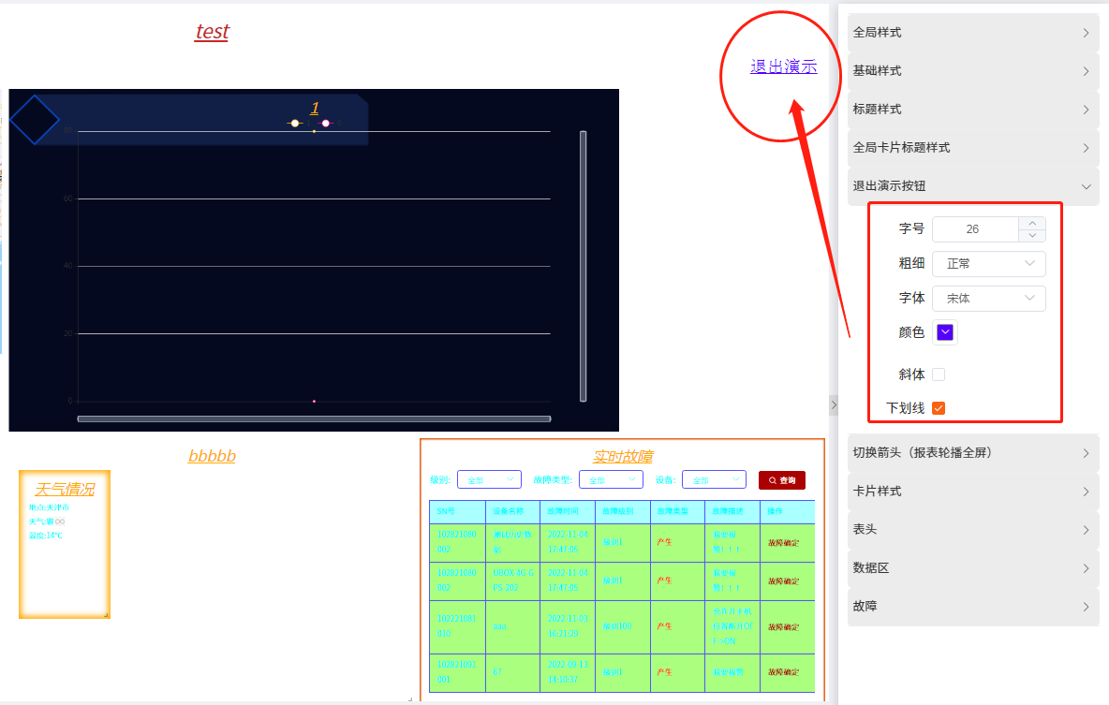1109x705 pixels.
Task: Collapse the 退出演示按钮 section
Action: (x=972, y=186)
